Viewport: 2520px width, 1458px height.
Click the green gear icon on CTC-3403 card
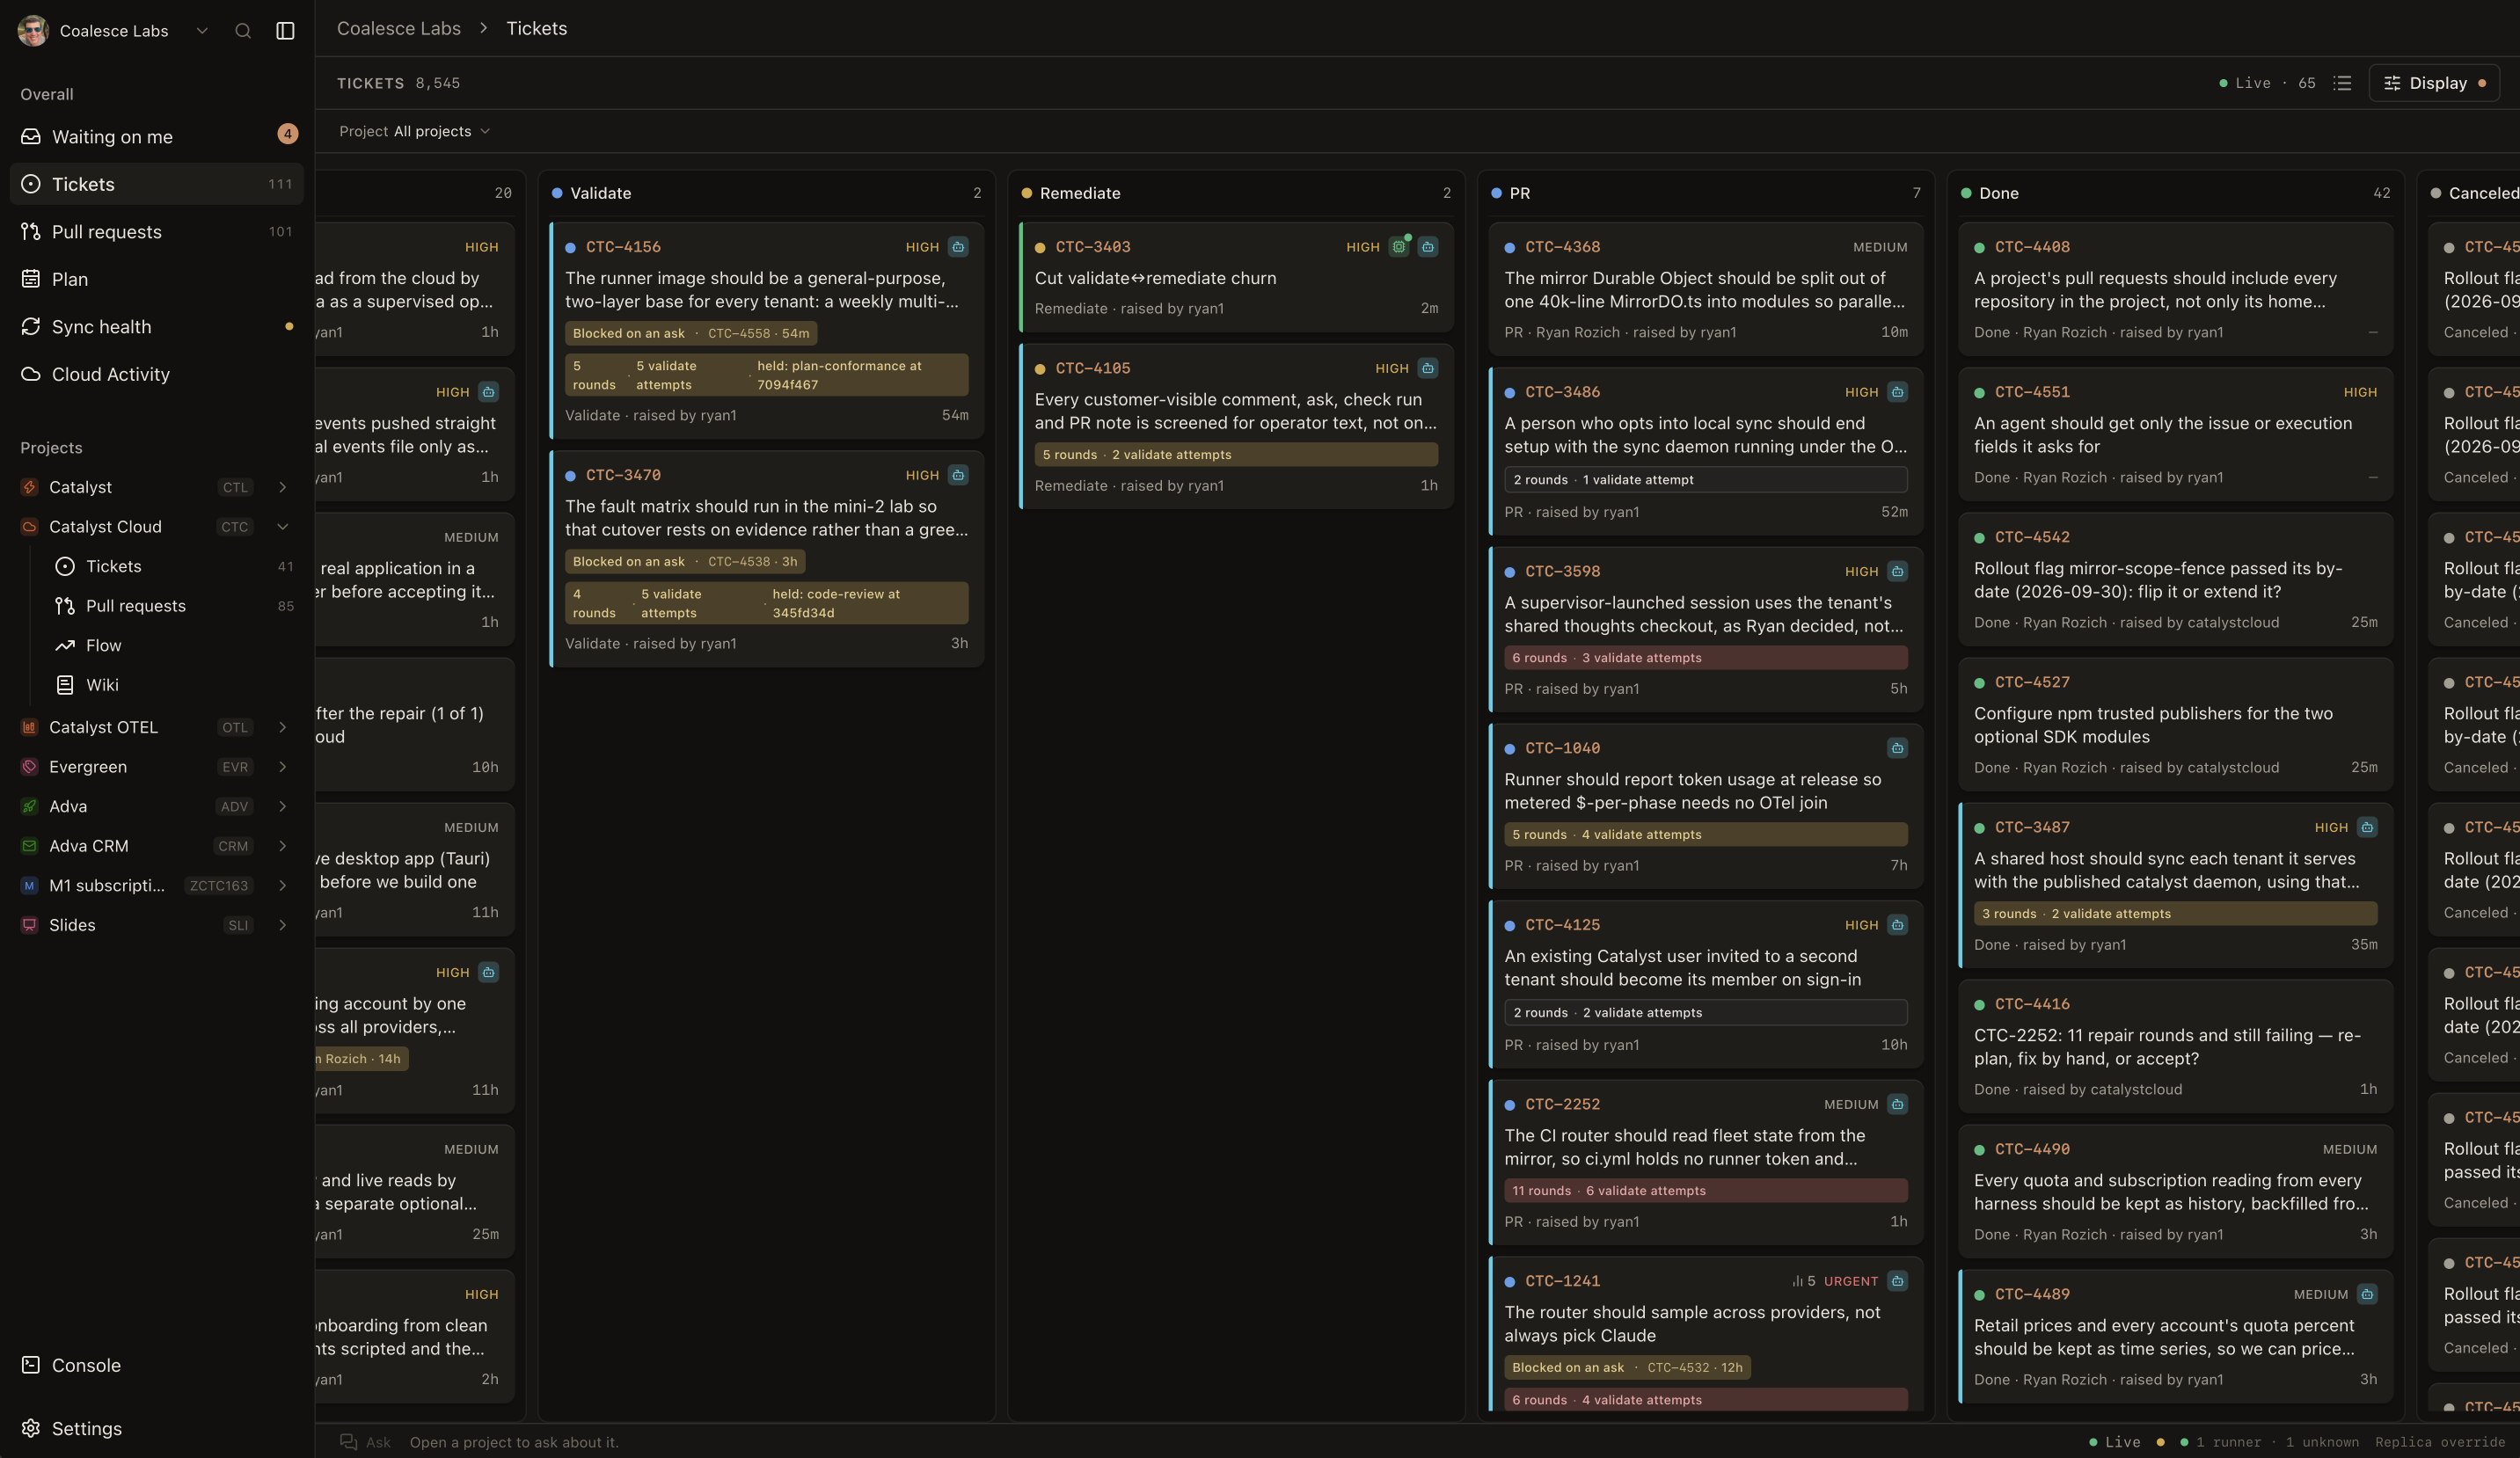(1399, 247)
